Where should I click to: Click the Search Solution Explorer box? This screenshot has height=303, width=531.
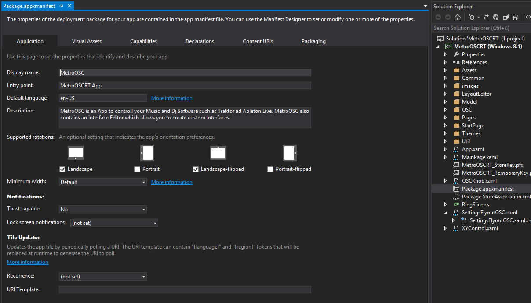[x=481, y=28]
